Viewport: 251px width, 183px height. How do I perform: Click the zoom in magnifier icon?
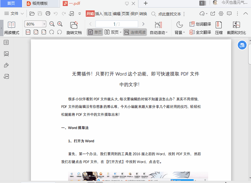point(60,24)
